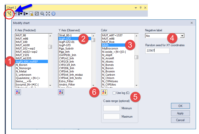Click the C-axis Minimum input field
The height and width of the screenshot is (134, 199).
111,108
